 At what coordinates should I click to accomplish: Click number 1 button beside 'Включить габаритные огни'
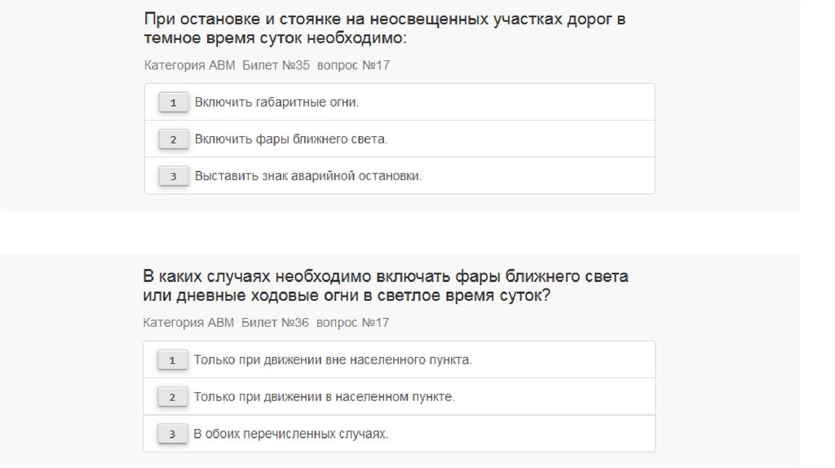tap(173, 103)
